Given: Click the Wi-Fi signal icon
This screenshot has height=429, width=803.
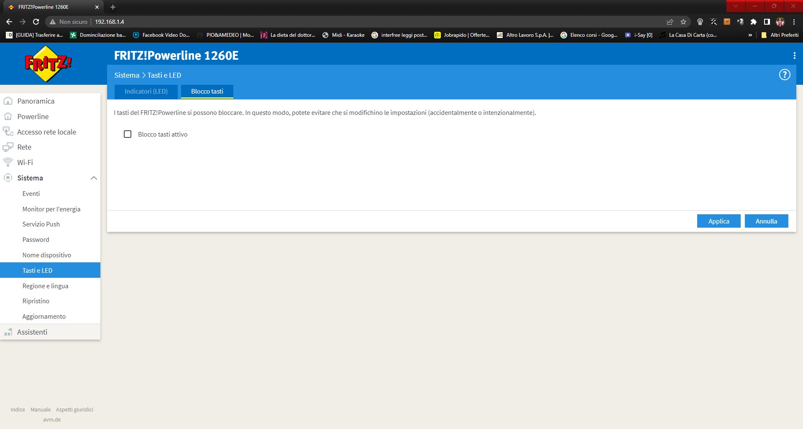Looking at the screenshot, I should tap(8, 162).
